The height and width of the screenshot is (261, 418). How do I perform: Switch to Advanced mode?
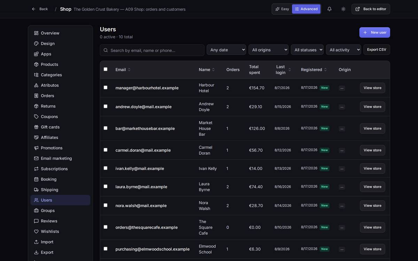pyautogui.click(x=306, y=9)
